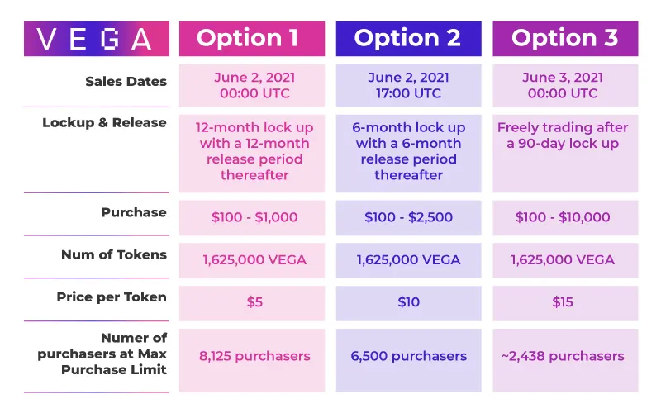661x413 pixels.
Task: Click the 12-month lock up cell
Action: point(252,154)
